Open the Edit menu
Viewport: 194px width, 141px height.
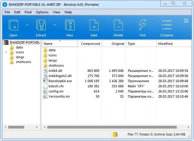pyautogui.click(x=17, y=12)
